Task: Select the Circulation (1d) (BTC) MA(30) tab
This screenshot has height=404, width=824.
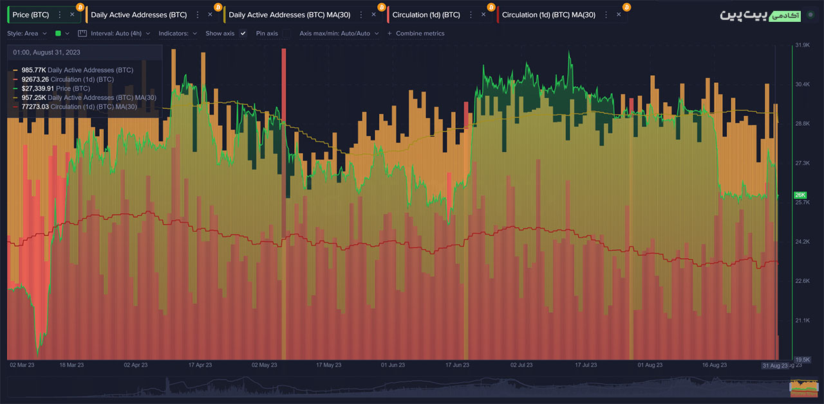Action: tap(562, 14)
